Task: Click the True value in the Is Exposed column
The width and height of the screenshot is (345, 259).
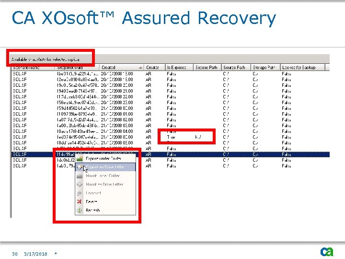Action: [x=171, y=137]
